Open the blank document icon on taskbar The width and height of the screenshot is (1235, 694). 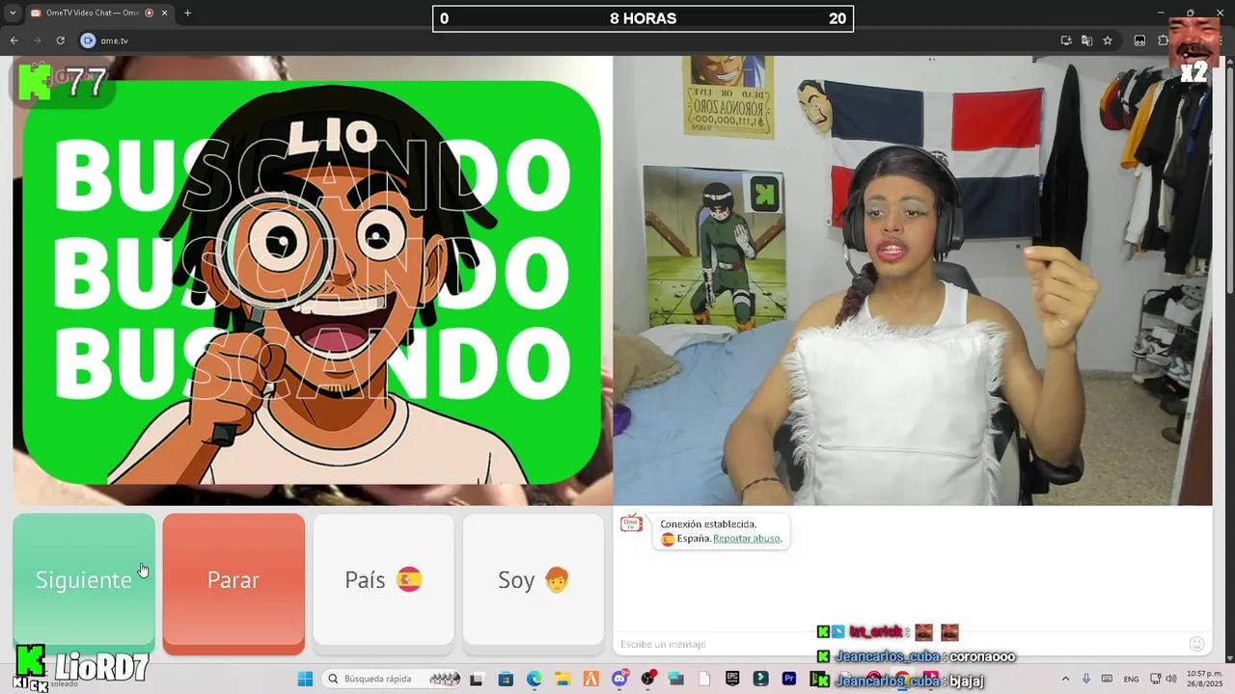coord(704,679)
